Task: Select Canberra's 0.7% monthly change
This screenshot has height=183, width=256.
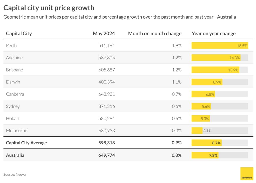Action: (177, 94)
